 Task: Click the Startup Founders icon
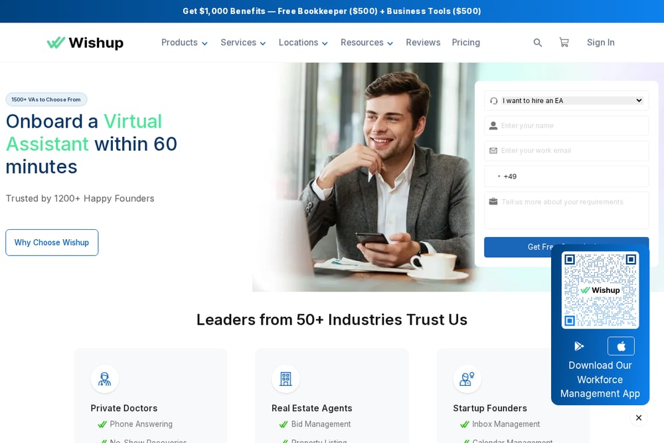467,379
